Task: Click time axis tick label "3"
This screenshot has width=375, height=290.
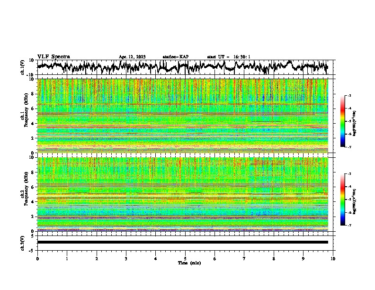Action: pyautogui.click(x=126, y=259)
